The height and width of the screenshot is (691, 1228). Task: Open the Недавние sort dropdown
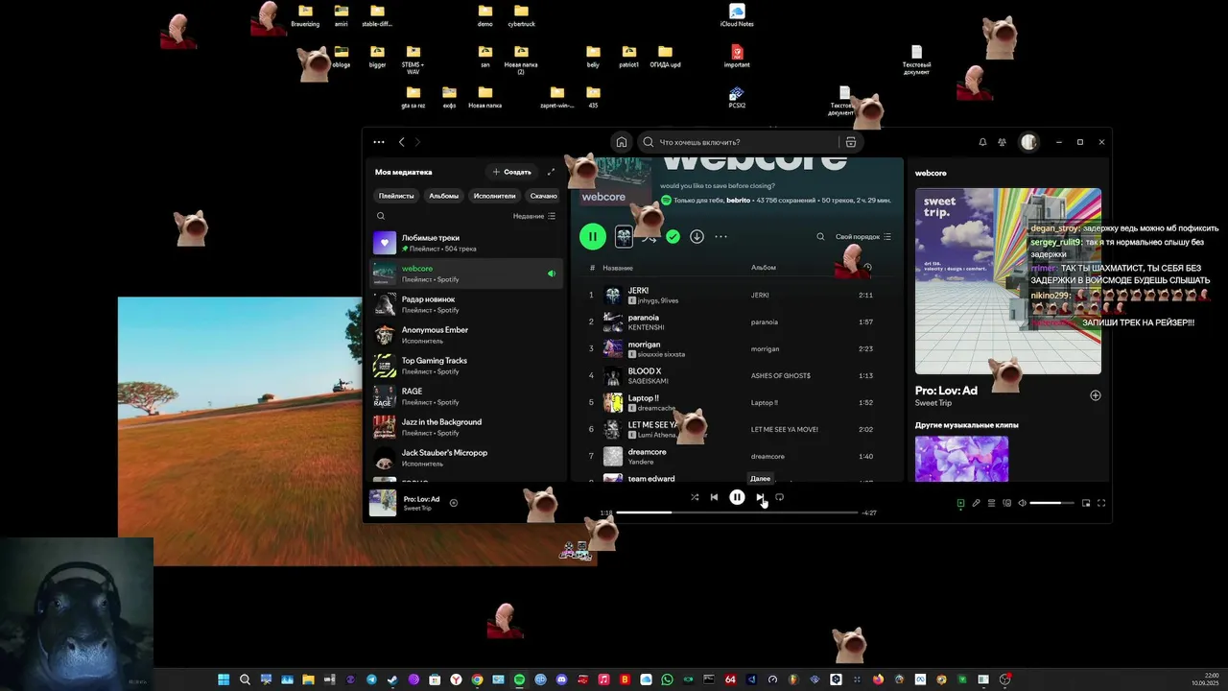pyautogui.click(x=534, y=216)
